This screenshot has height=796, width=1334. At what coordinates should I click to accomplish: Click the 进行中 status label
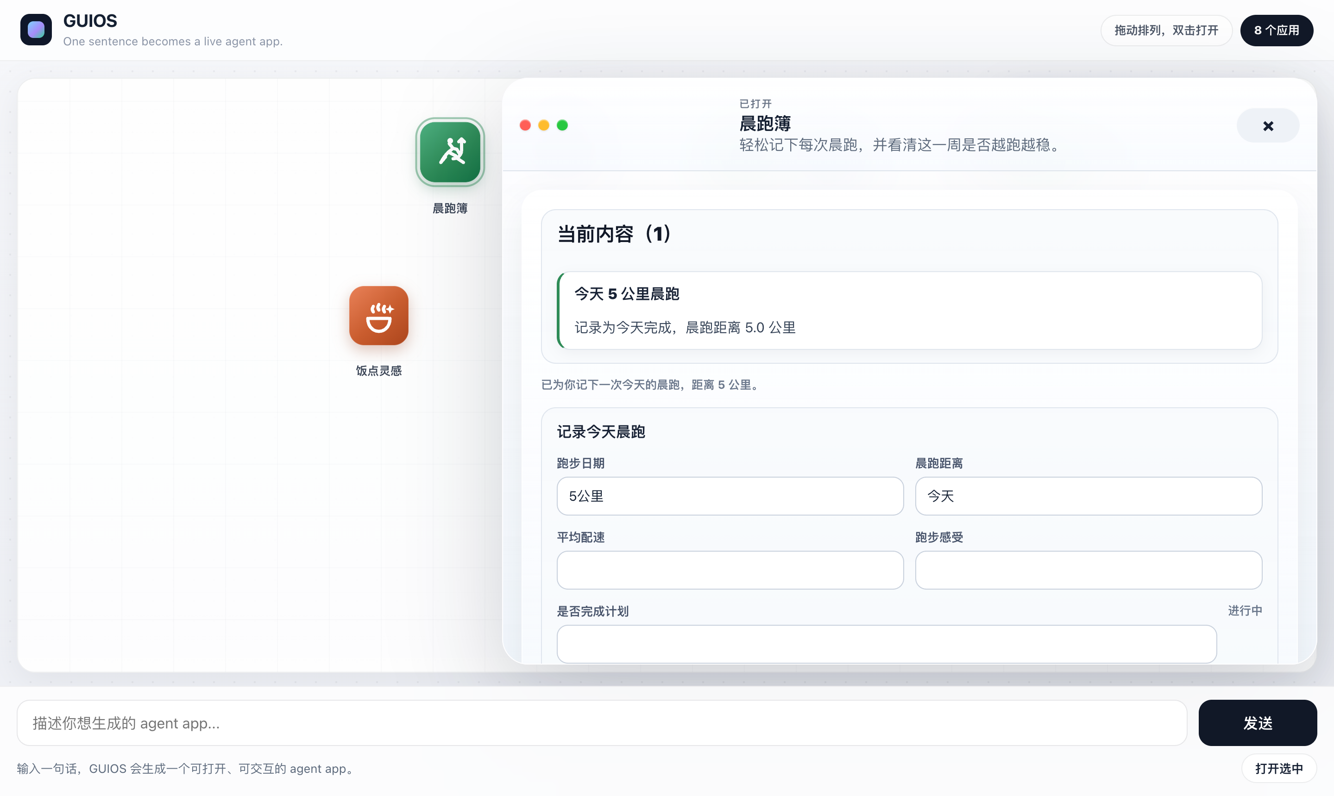coord(1245,610)
